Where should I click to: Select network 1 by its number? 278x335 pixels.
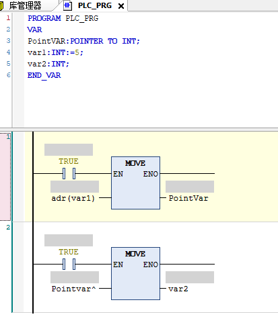[x=8, y=136]
